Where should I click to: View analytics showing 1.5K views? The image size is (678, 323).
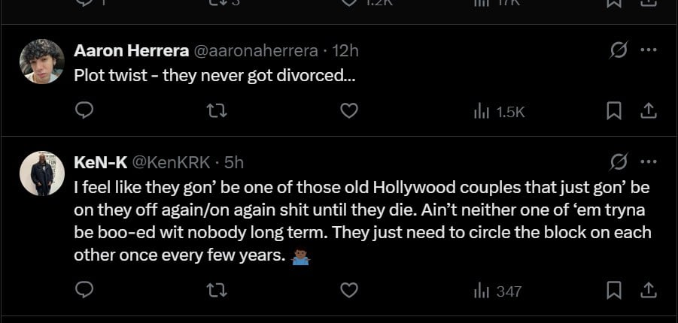[498, 112]
